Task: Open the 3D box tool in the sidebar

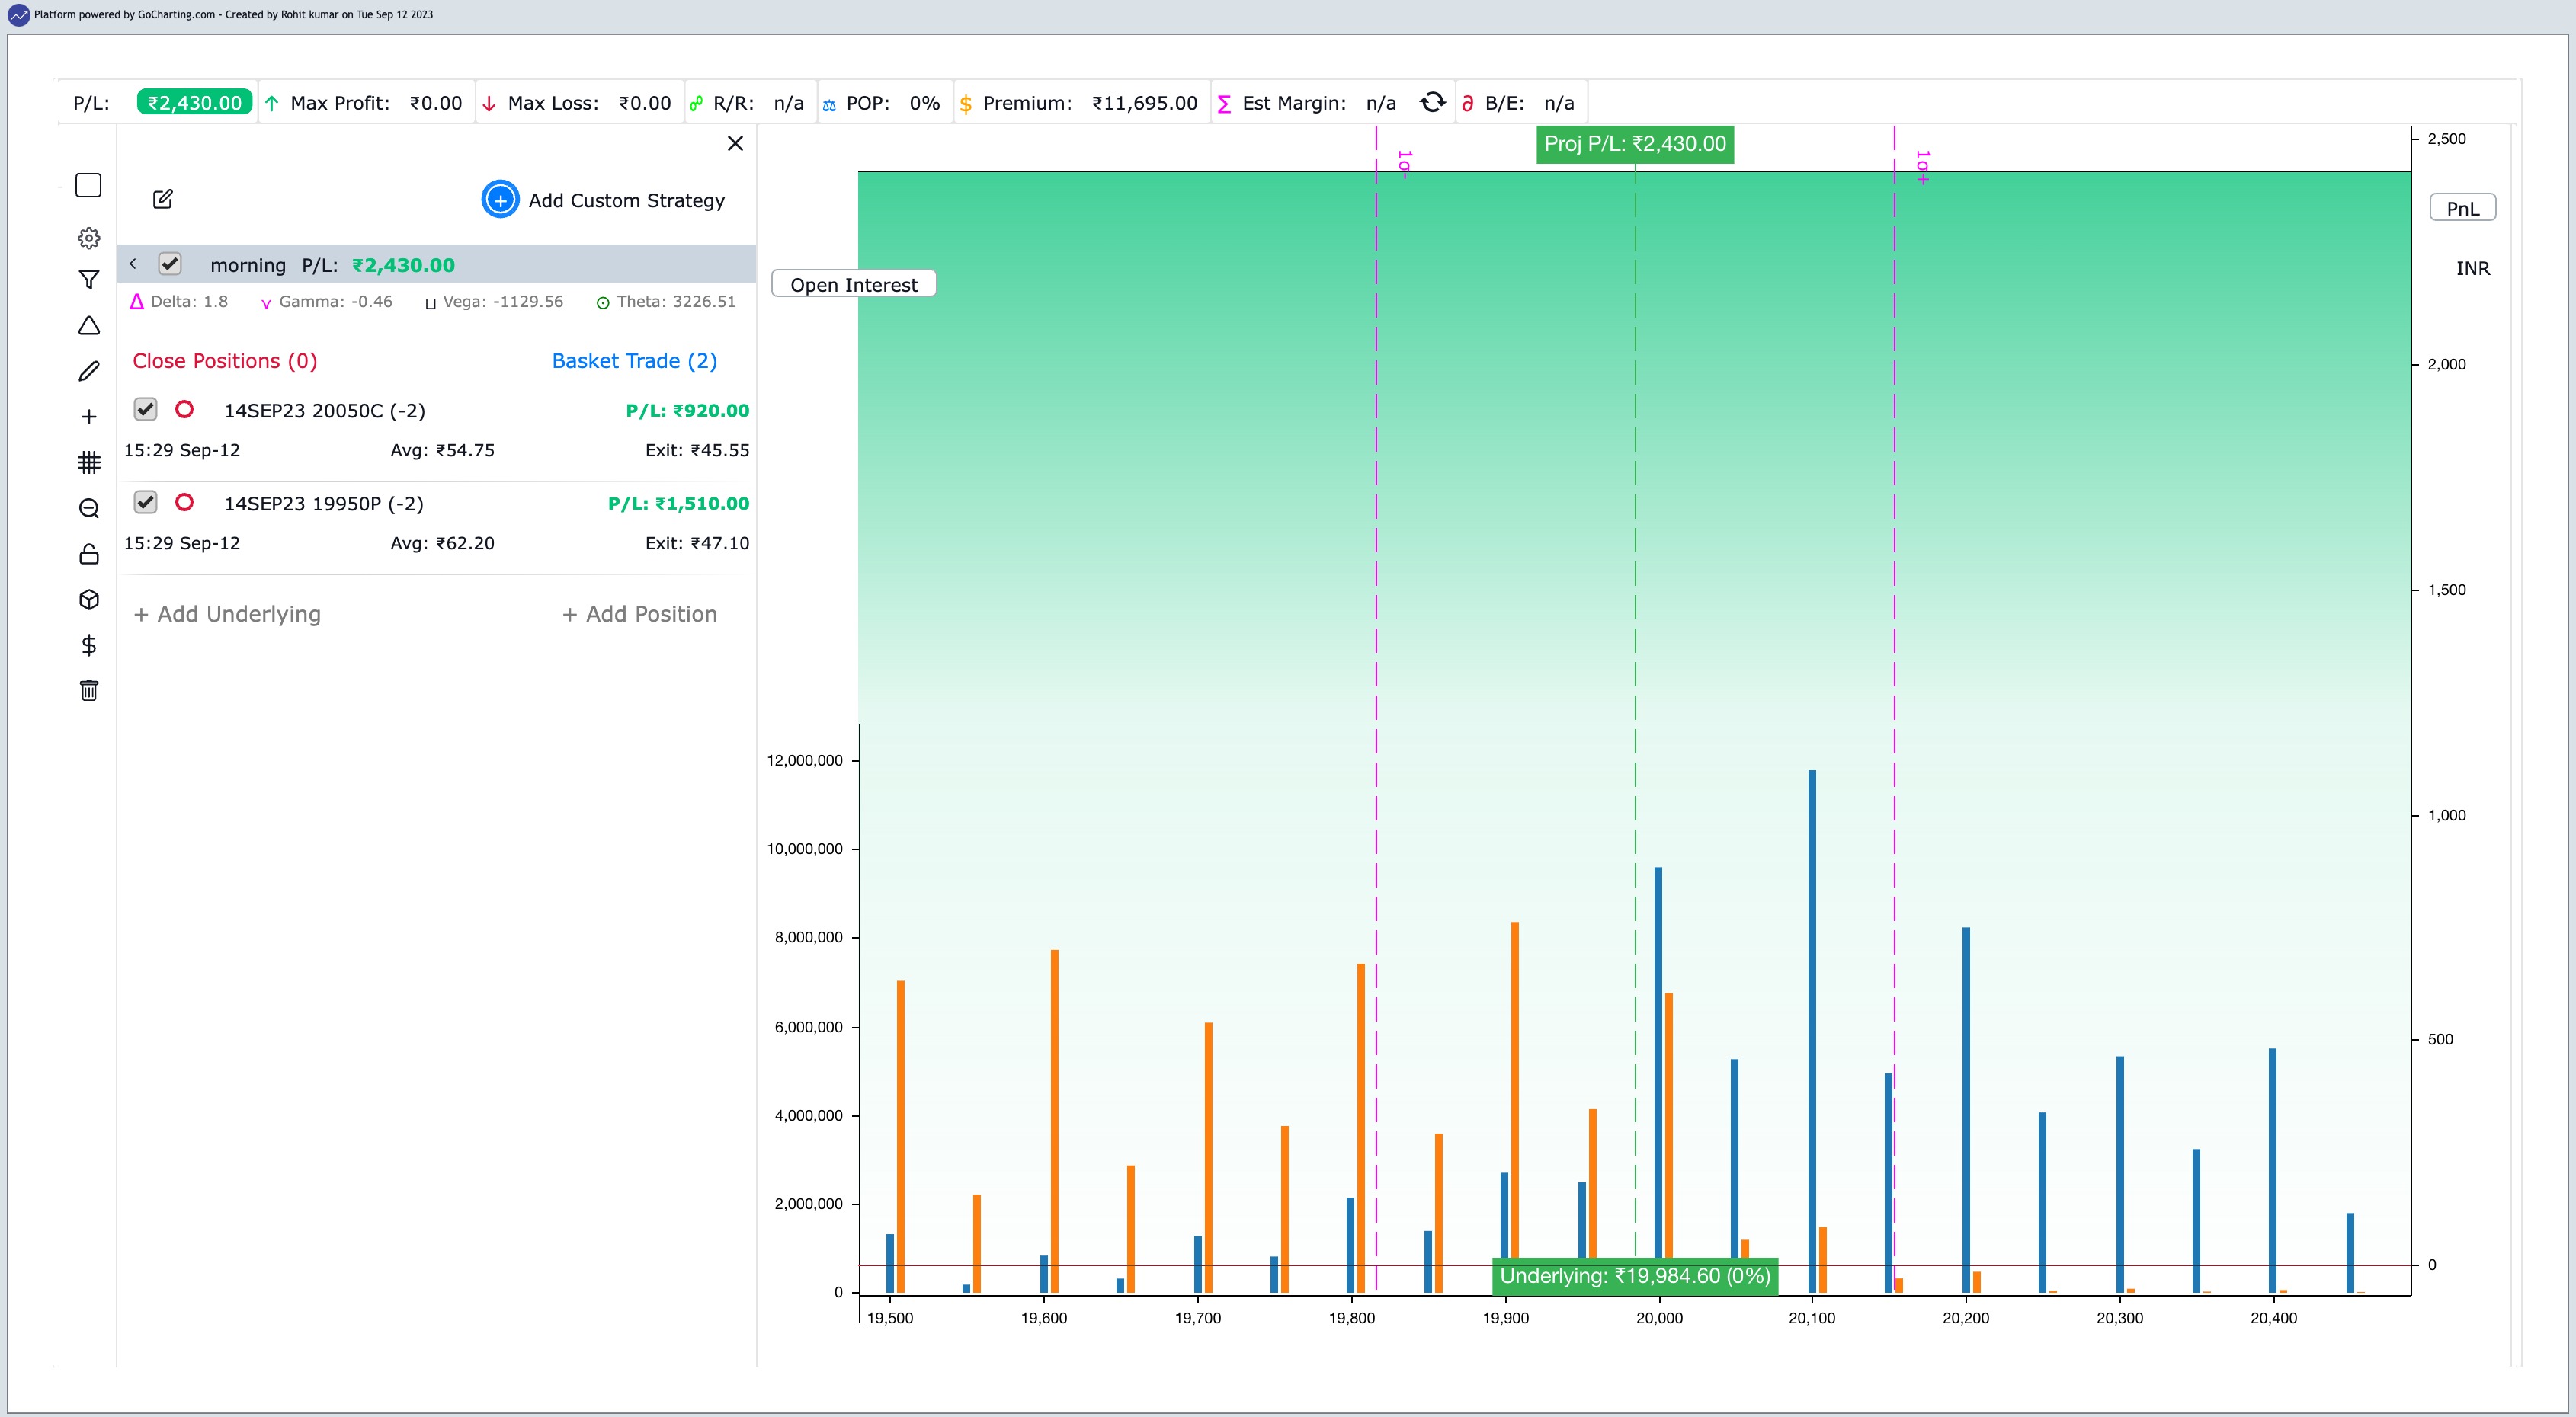Action: click(x=89, y=600)
